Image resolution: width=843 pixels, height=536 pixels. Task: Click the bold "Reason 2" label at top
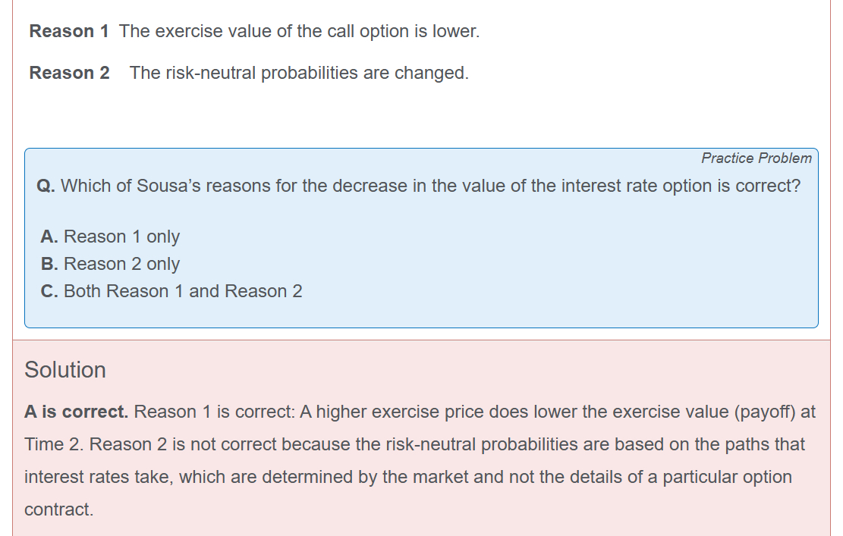69,73
